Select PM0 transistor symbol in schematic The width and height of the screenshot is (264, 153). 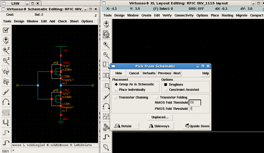pos(57,99)
